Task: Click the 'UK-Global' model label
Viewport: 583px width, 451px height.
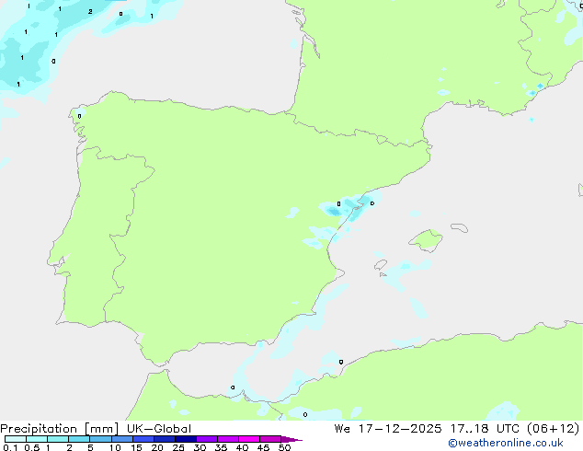Action: click(x=159, y=429)
